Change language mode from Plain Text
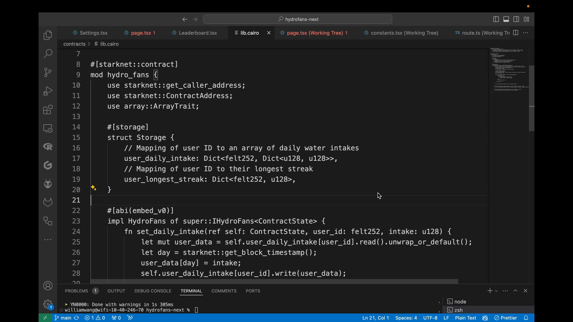The image size is (573, 322). [x=466, y=318]
